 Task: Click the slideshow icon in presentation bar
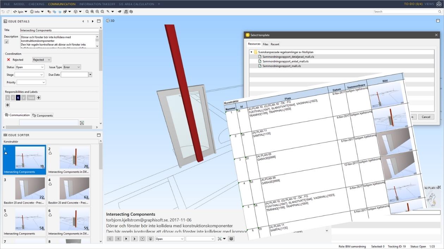pos(142,239)
